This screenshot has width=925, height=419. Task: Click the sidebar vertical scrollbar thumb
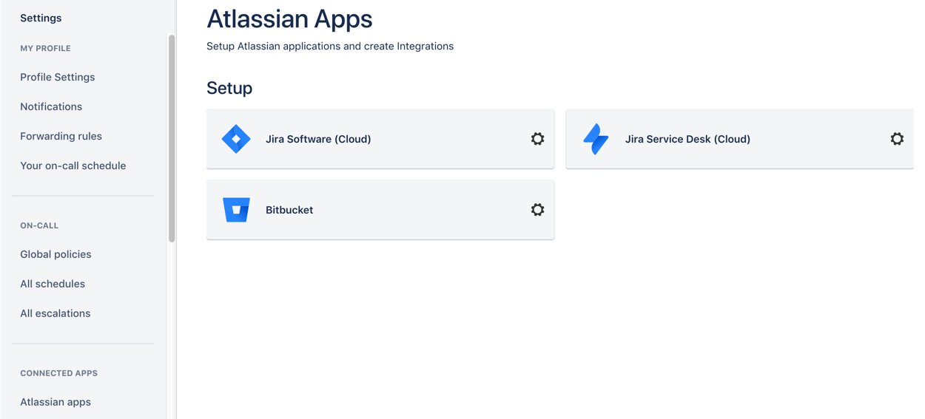pos(172,138)
